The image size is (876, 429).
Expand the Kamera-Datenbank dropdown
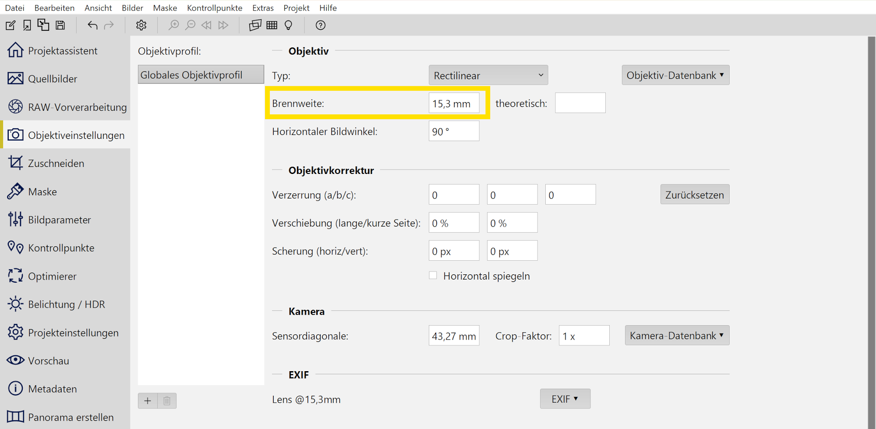click(x=677, y=336)
